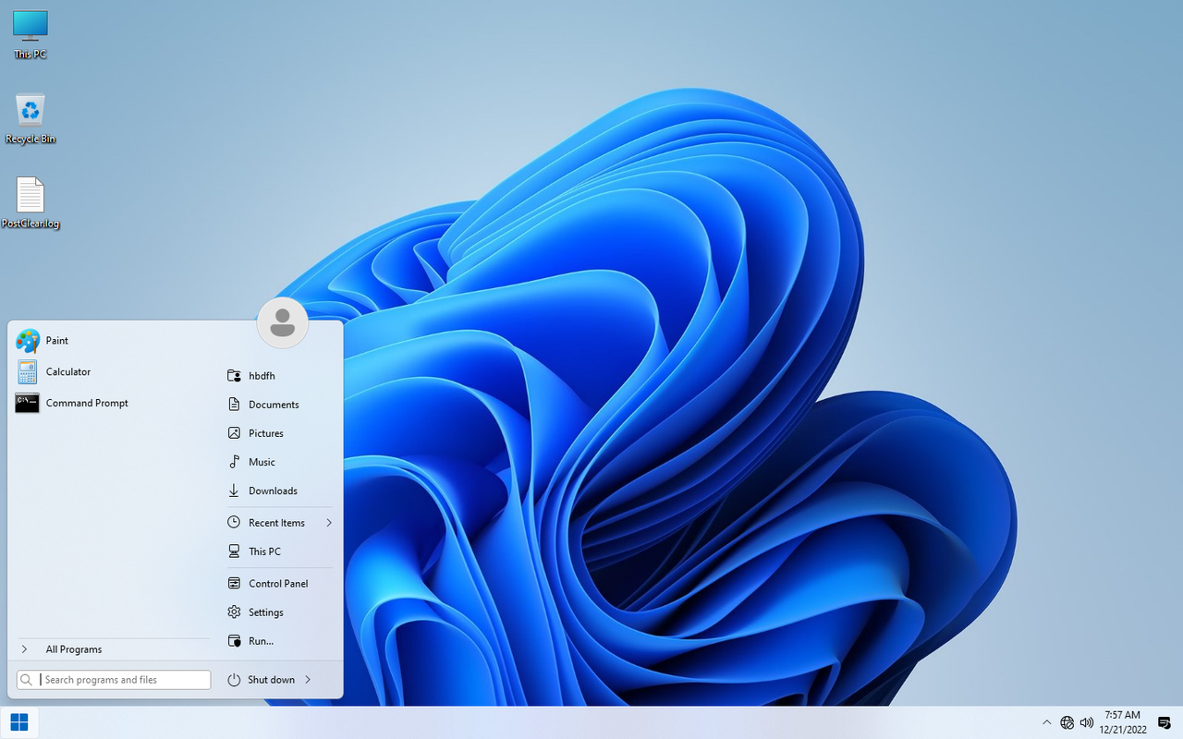Open Downloads from start menu
Viewport: 1183px width, 739px height.
pyautogui.click(x=279, y=491)
